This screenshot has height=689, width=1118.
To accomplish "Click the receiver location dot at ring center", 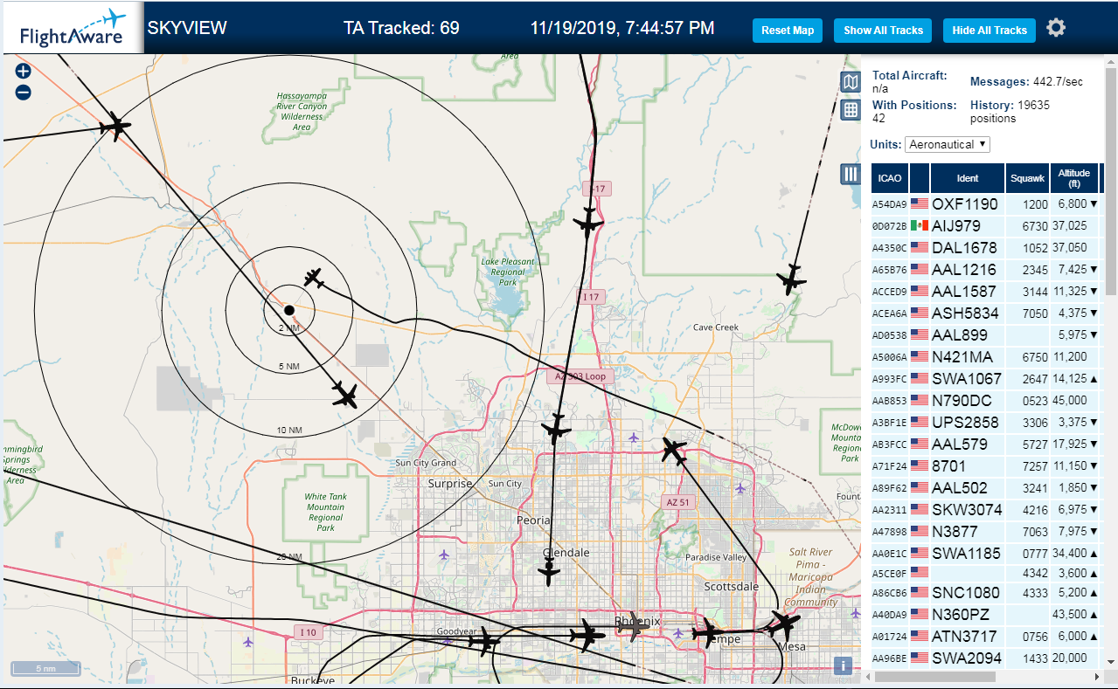I will point(289,310).
